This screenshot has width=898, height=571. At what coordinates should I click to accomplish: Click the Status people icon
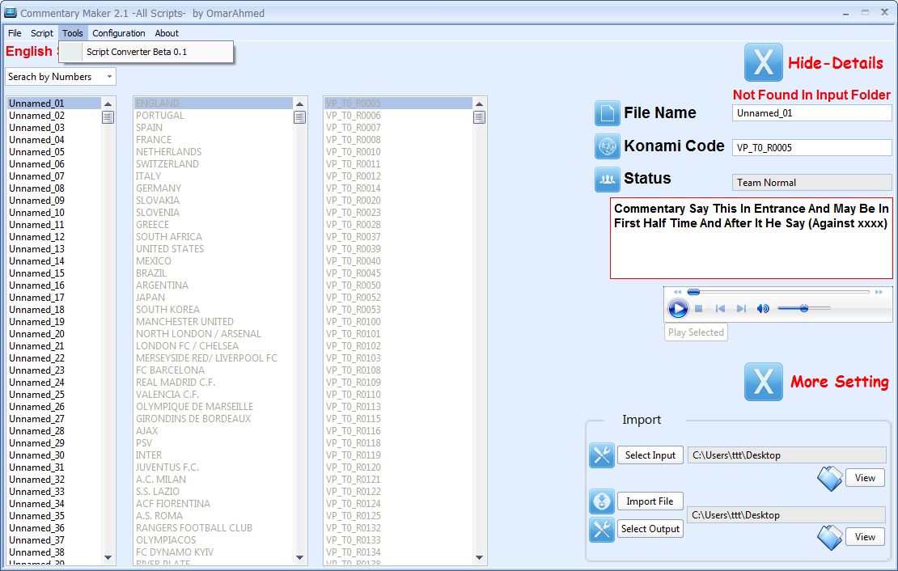(x=607, y=179)
